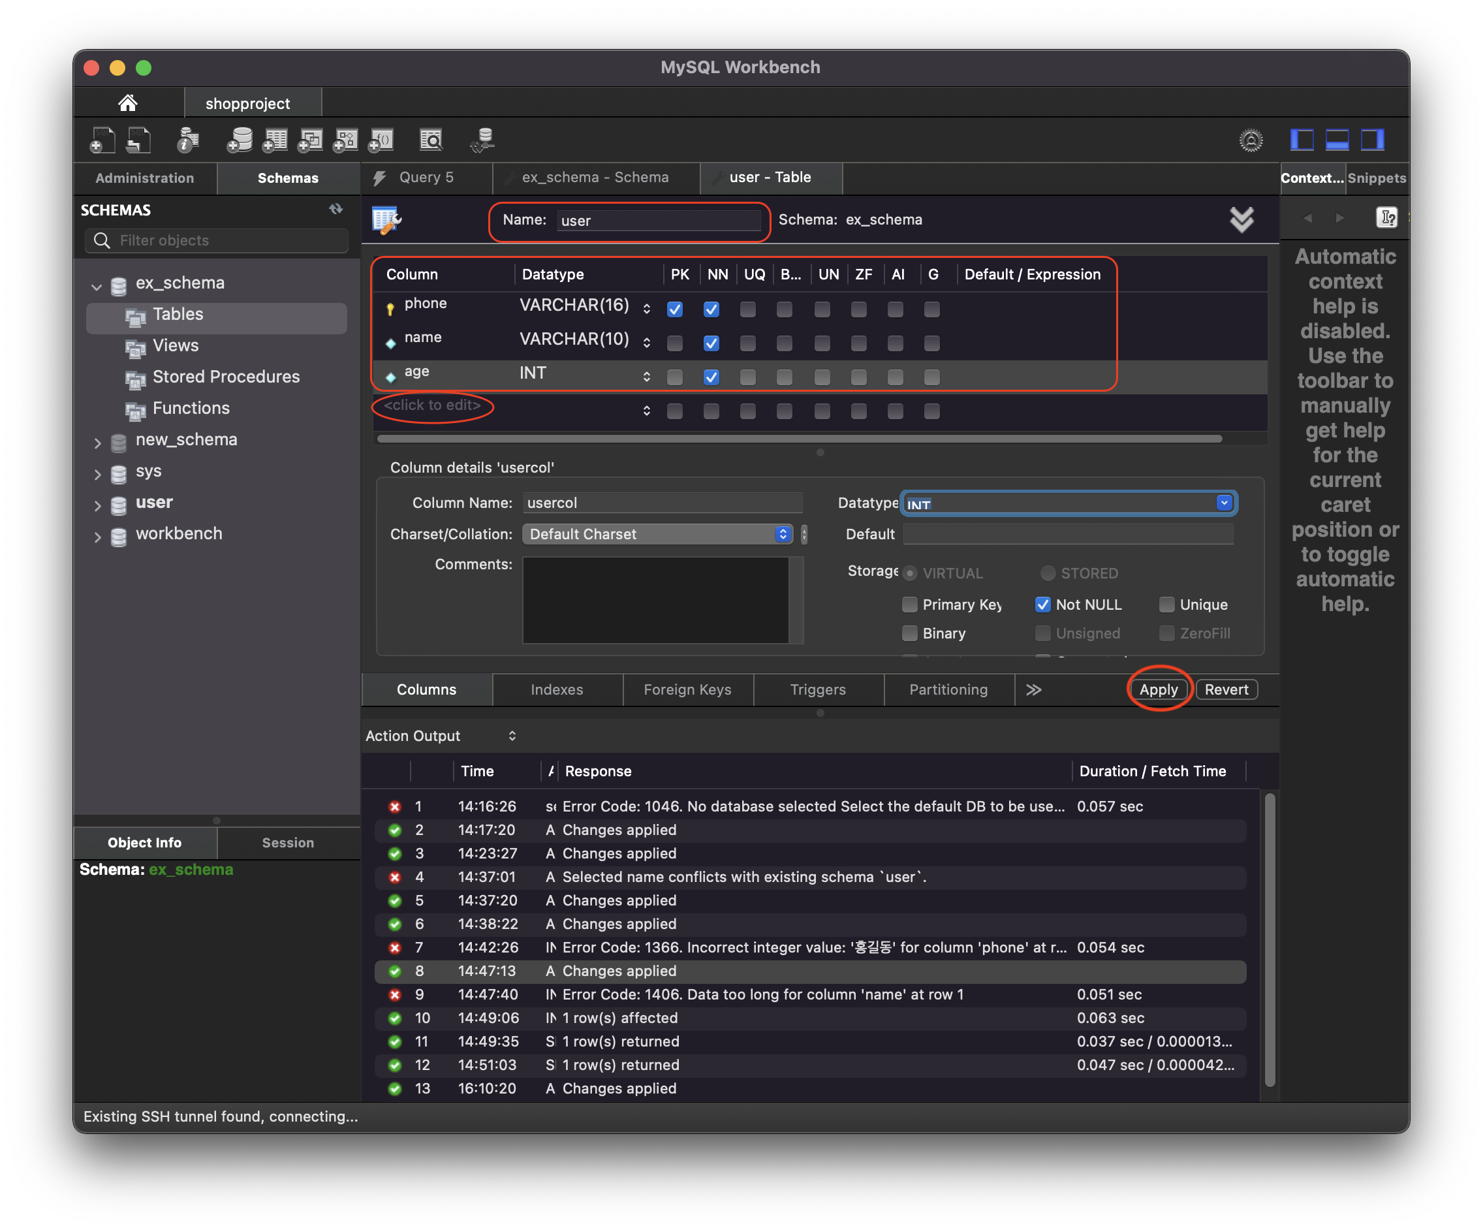Click create new table toolbar icon

click(275, 140)
